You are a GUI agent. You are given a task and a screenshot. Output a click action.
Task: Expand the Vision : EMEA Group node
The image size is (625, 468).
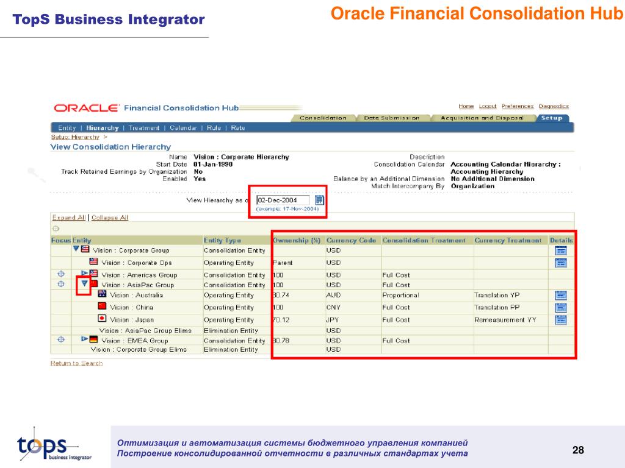(x=84, y=339)
